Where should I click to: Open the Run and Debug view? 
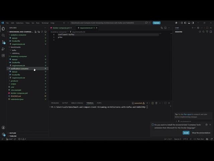tap(3, 49)
